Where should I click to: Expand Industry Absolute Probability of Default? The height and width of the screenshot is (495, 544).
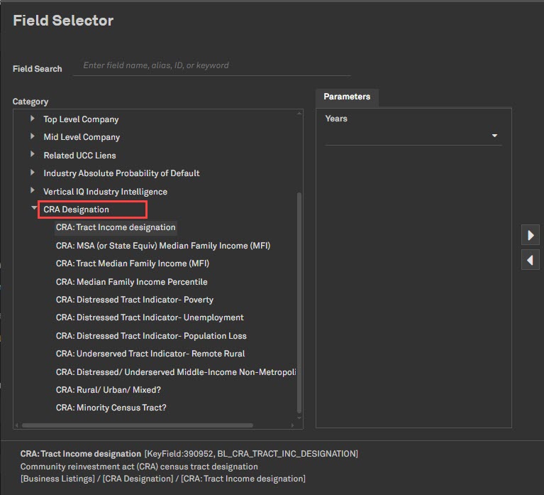[x=33, y=173]
